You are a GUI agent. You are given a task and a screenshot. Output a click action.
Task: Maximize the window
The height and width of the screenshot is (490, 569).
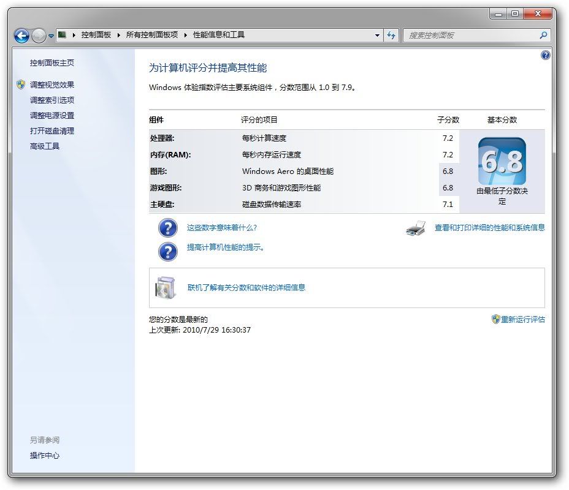click(x=515, y=14)
